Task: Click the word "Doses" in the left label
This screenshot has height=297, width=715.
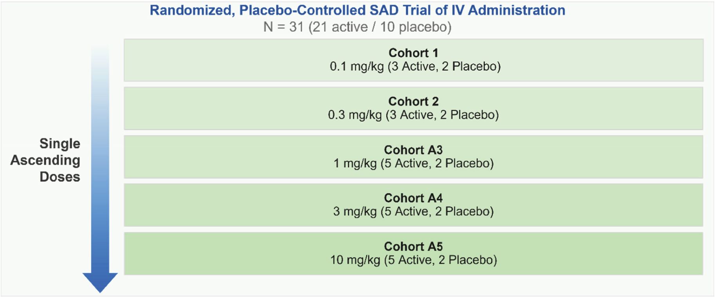Action: pyautogui.click(x=60, y=177)
